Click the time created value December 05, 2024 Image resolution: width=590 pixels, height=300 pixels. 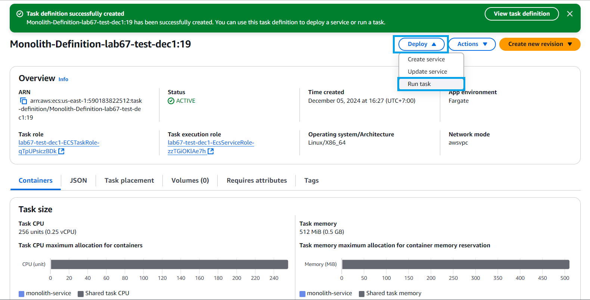tap(361, 101)
